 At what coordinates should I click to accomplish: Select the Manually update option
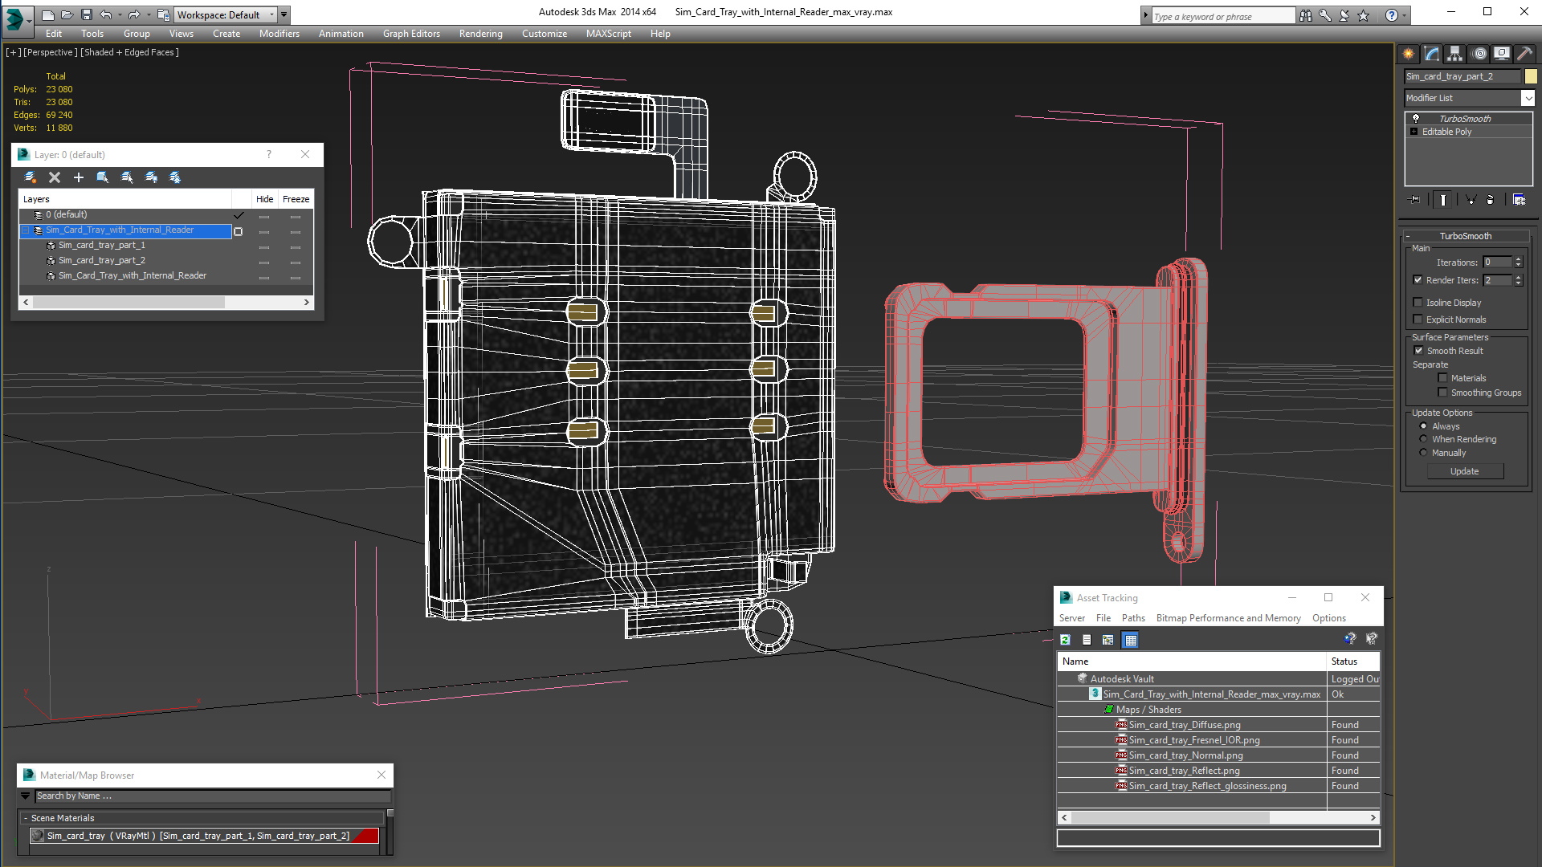click(1424, 453)
